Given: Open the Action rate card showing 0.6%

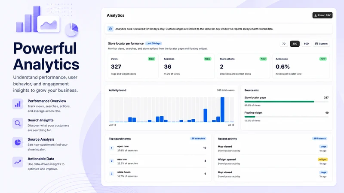Looking at the screenshot, I should (301, 66).
